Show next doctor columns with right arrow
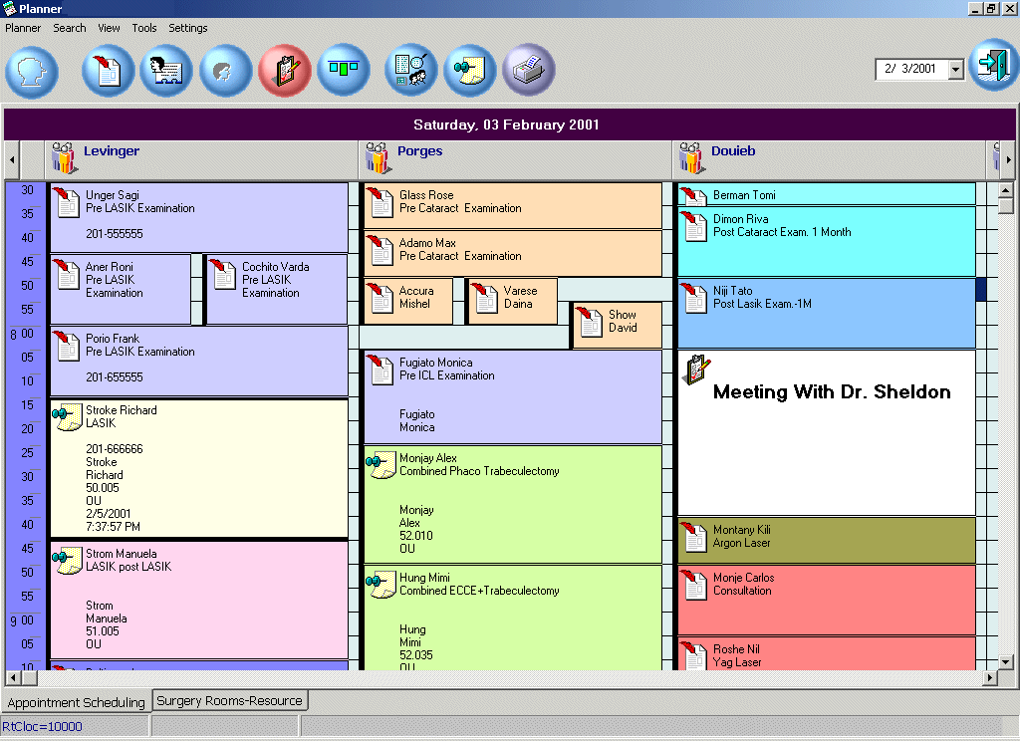1020x741 pixels. tap(1009, 159)
